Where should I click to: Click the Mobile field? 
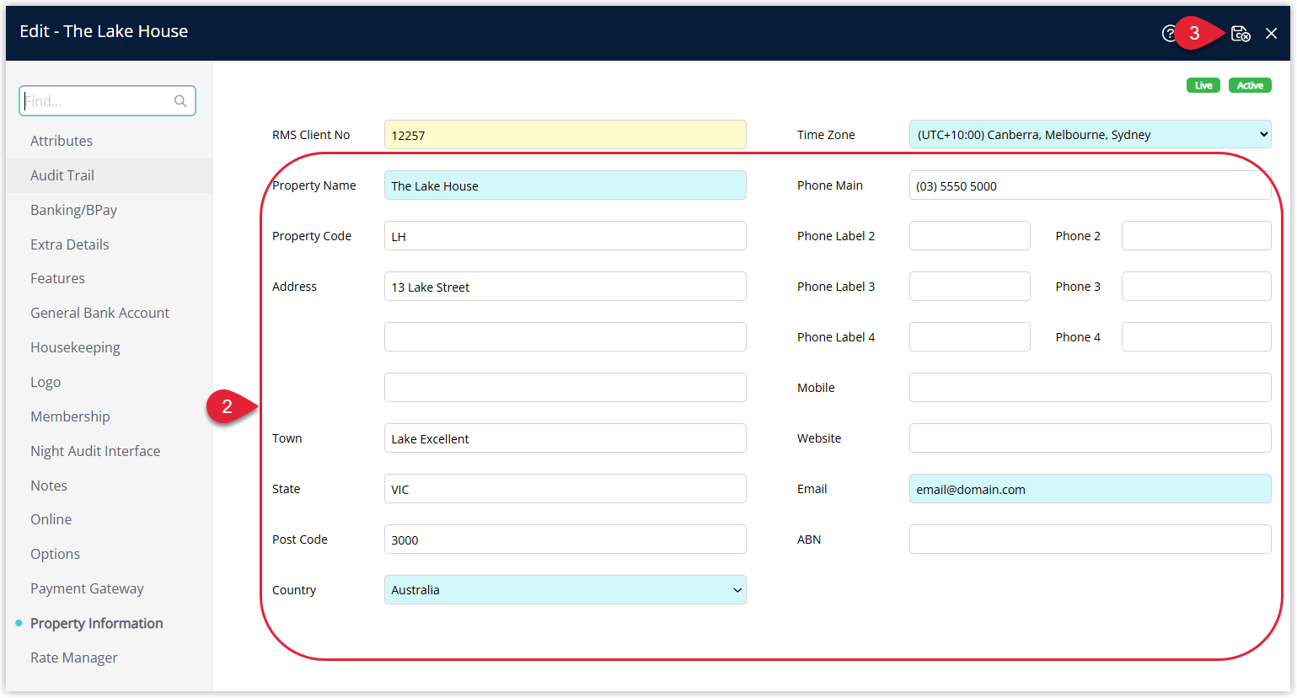pos(1090,388)
